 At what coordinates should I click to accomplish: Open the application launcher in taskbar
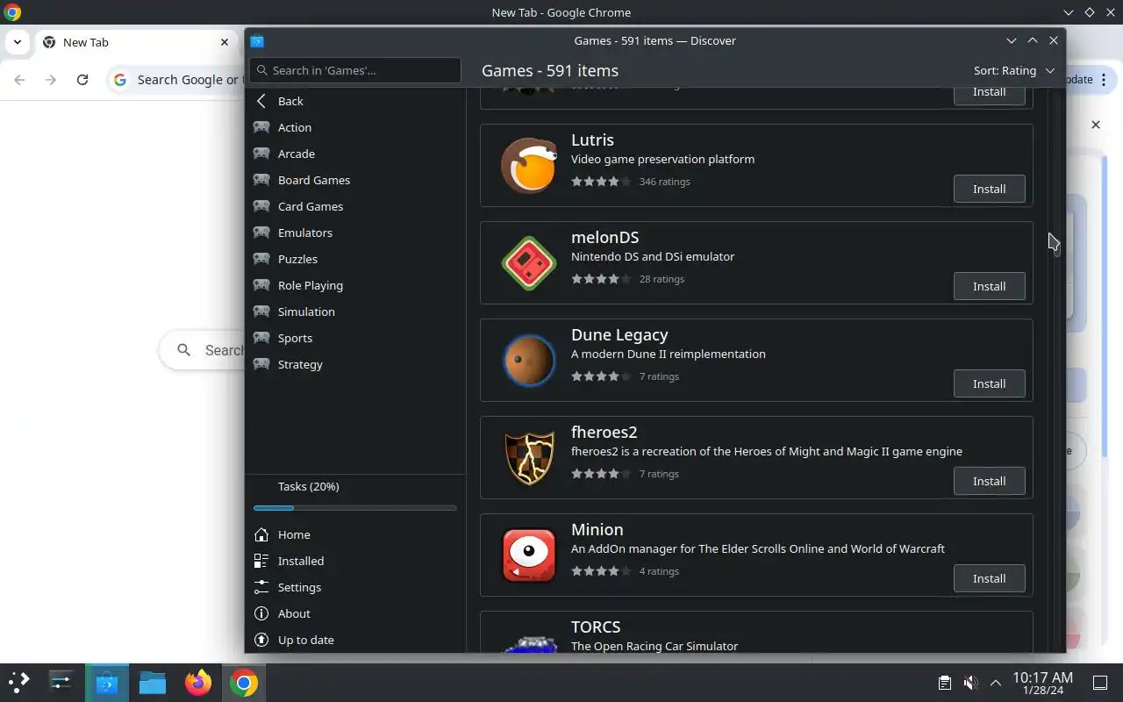tap(19, 682)
